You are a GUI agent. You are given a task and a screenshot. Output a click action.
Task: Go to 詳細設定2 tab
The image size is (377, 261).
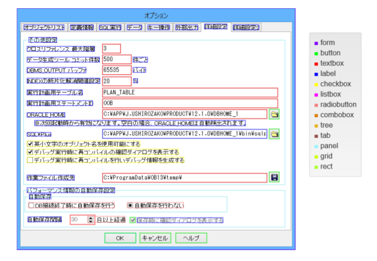coord(246,27)
